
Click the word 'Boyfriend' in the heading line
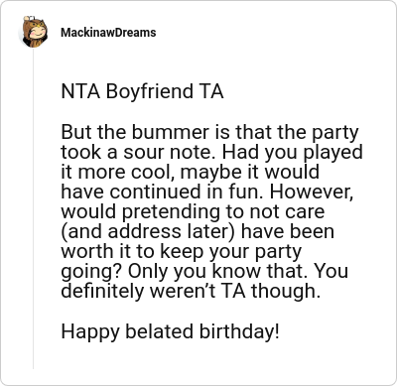point(149,91)
